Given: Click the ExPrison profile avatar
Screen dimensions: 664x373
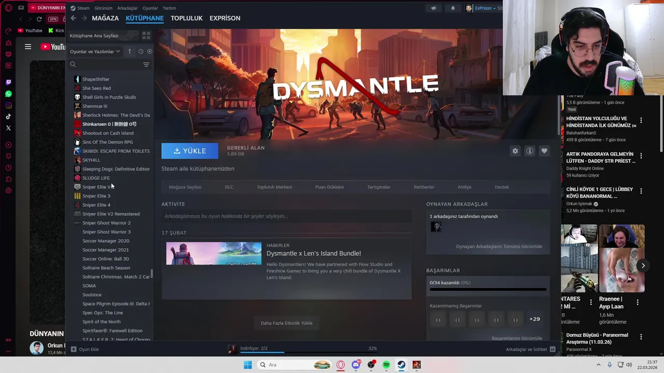Looking at the screenshot, I should tap(469, 8).
